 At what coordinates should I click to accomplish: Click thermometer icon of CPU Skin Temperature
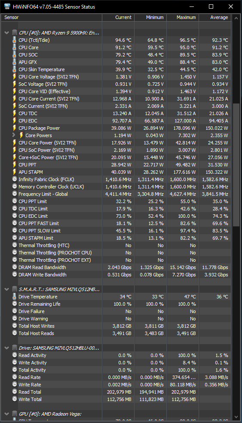click(x=15, y=69)
